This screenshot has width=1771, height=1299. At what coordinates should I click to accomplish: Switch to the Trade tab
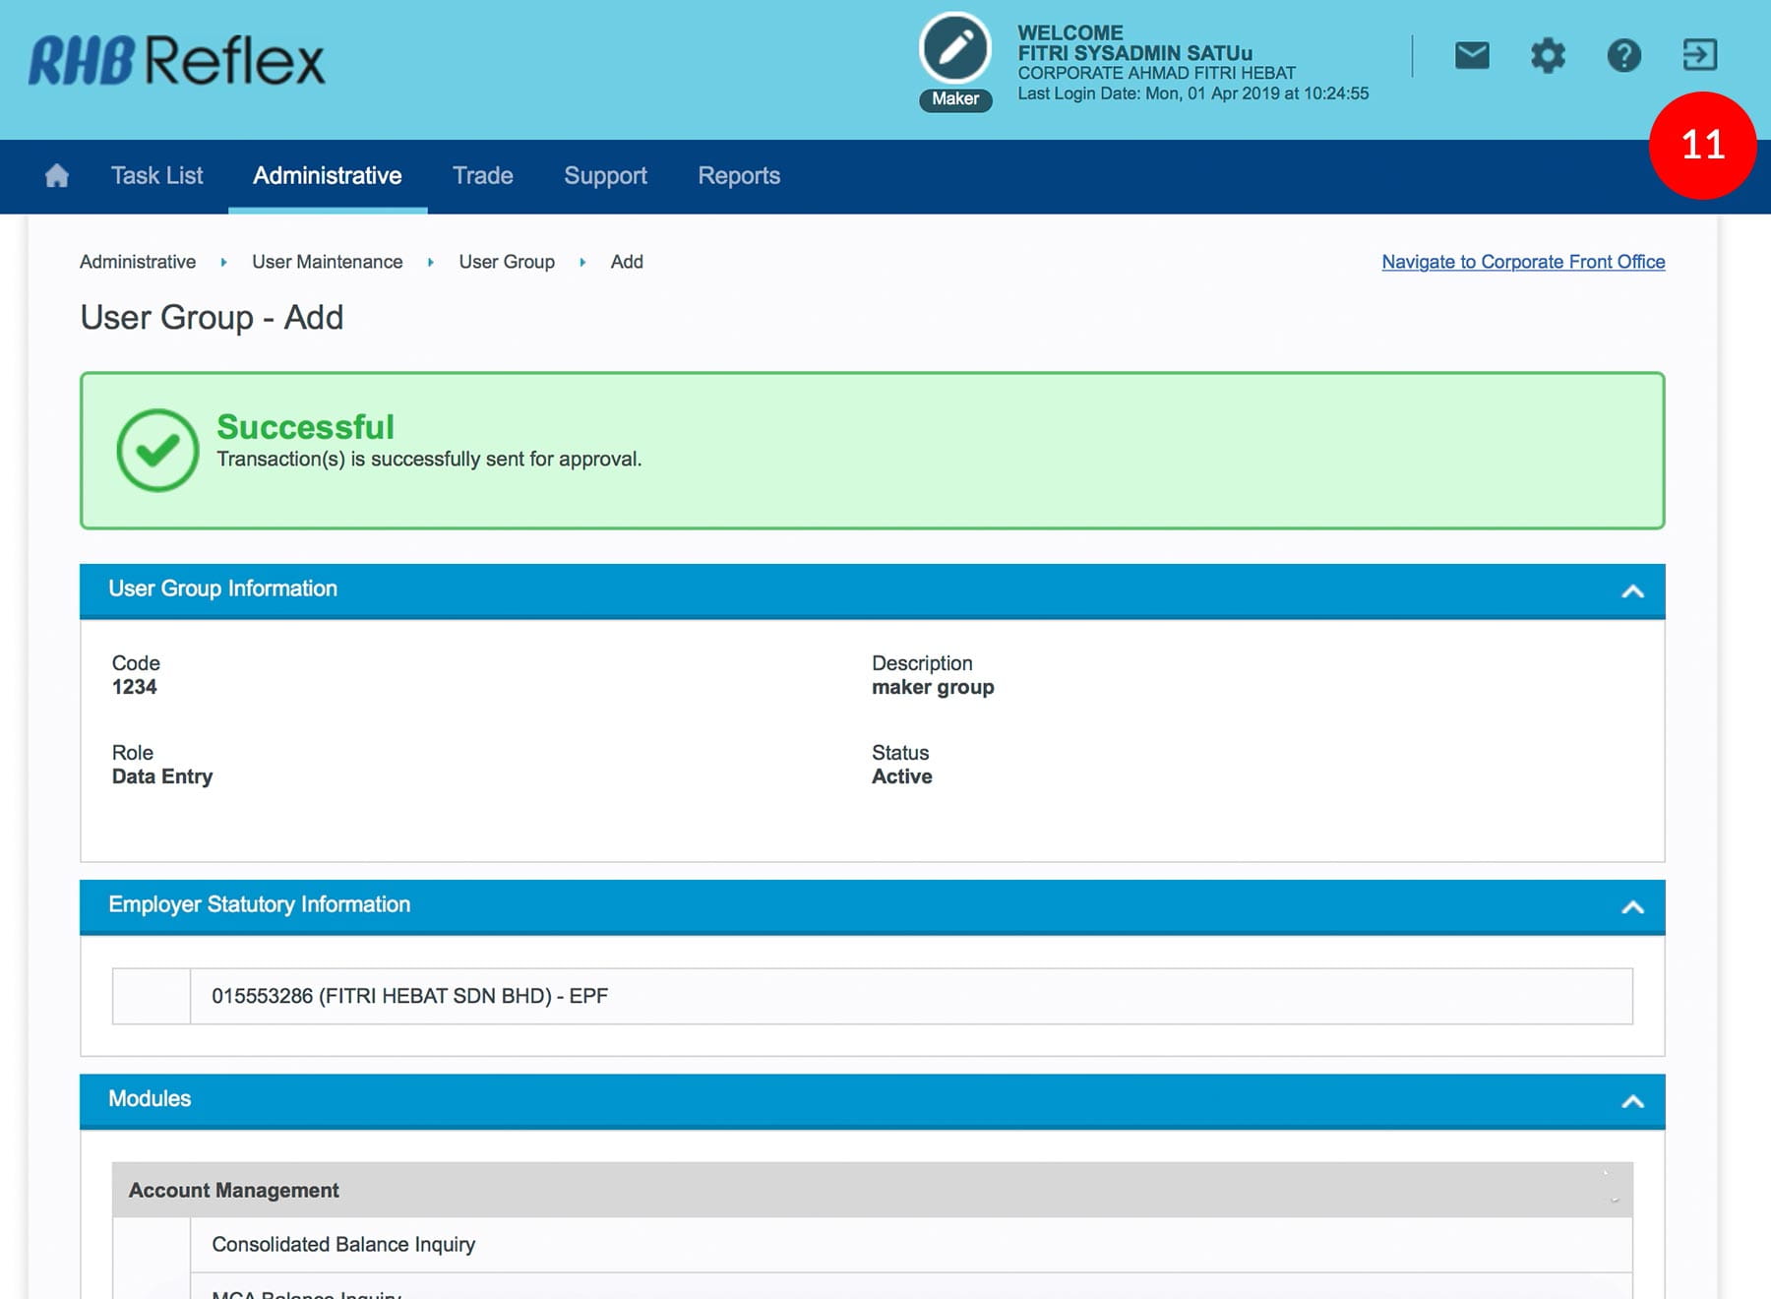[x=482, y=176]
